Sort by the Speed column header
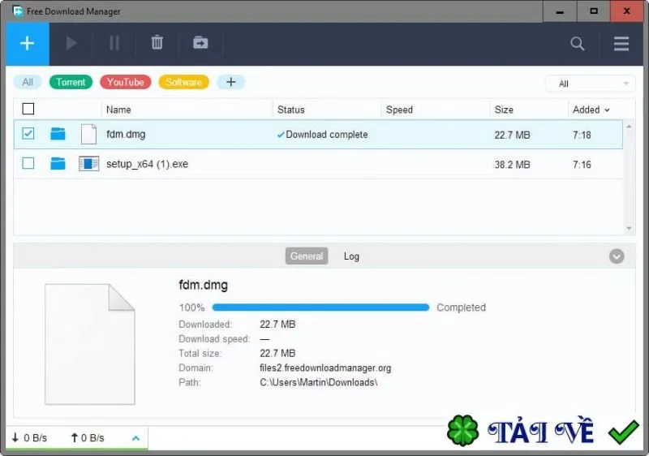 399,110
